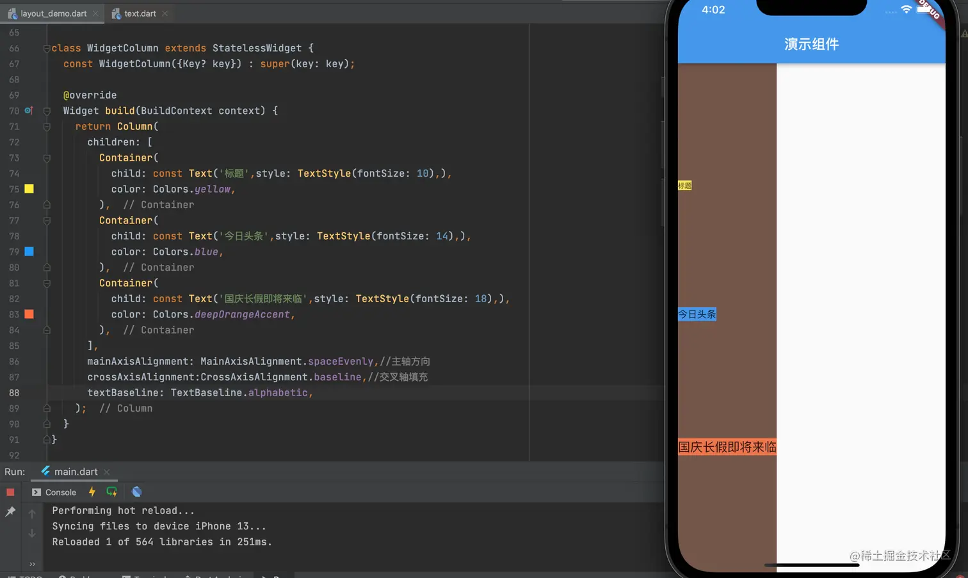This screenshot has height=578, width=968.
Task: Click the fold end marker on line 89
Action: [47, 408]
